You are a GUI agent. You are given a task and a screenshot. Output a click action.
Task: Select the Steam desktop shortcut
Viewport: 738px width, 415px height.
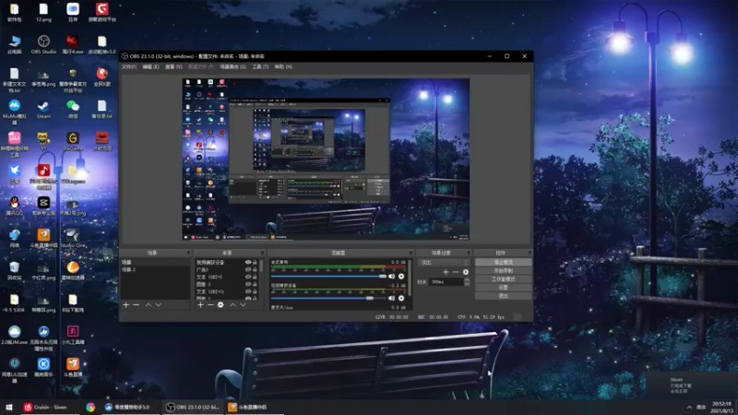tap(43, 109)
